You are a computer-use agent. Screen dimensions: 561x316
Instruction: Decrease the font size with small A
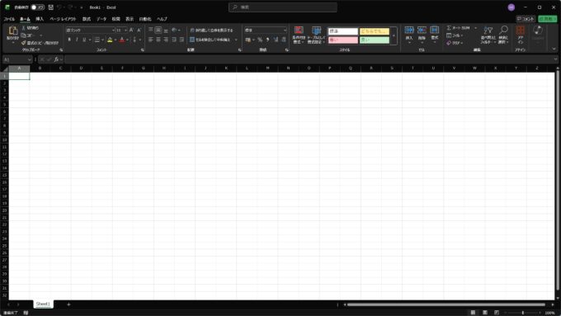139,30
